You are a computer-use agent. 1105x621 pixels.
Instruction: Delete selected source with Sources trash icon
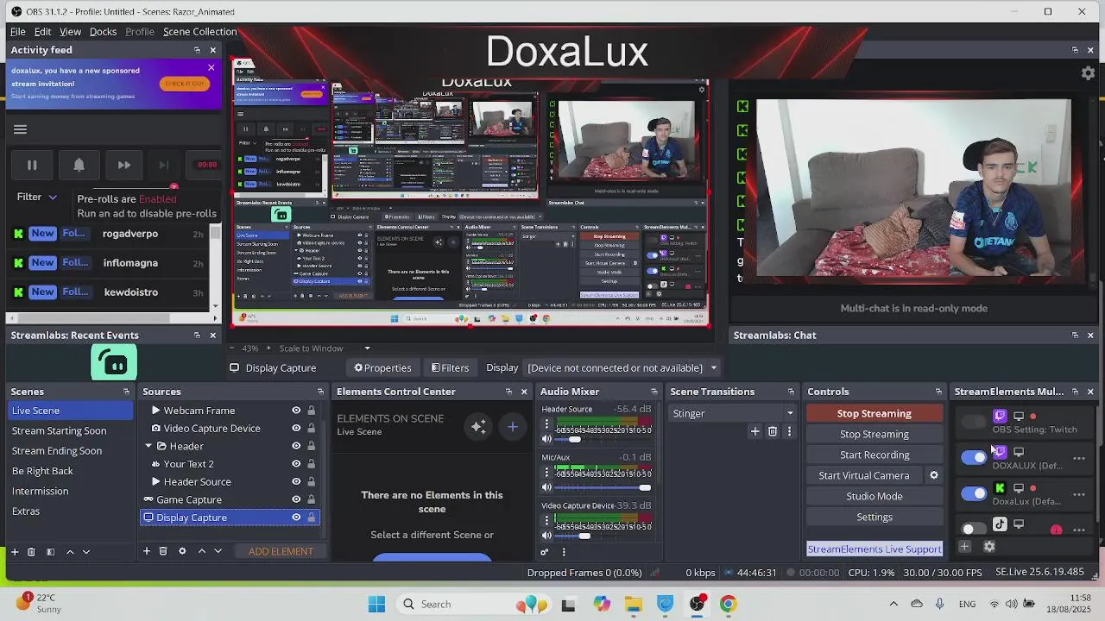tap(162, 551)
